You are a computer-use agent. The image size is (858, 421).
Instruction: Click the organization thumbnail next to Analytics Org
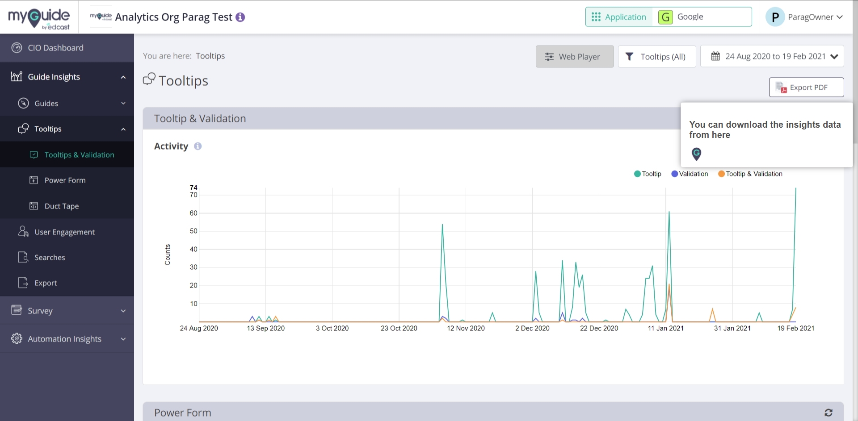tap(101, 17)
